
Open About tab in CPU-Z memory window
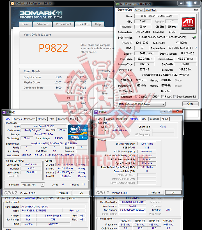click(x=165, y=119)
